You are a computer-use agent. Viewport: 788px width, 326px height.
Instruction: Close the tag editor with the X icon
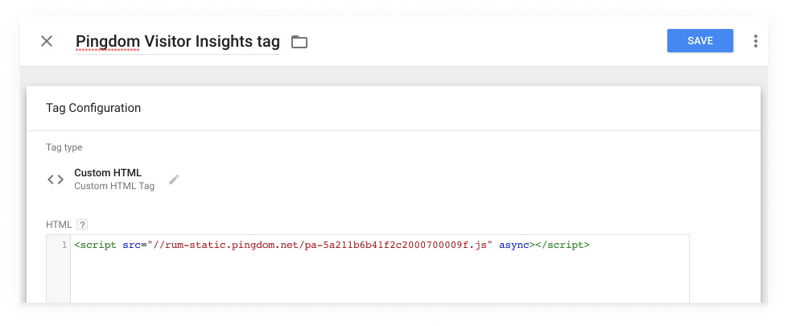click(47, 41)
